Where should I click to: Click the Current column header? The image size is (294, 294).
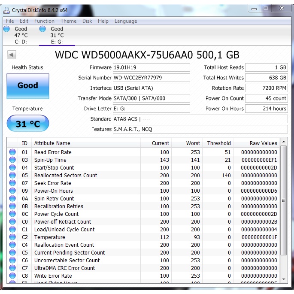click(x=156, y=143)
